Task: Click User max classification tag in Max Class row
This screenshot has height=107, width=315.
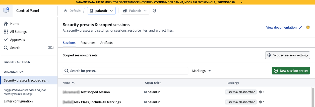Action: [x=241, y=102]
